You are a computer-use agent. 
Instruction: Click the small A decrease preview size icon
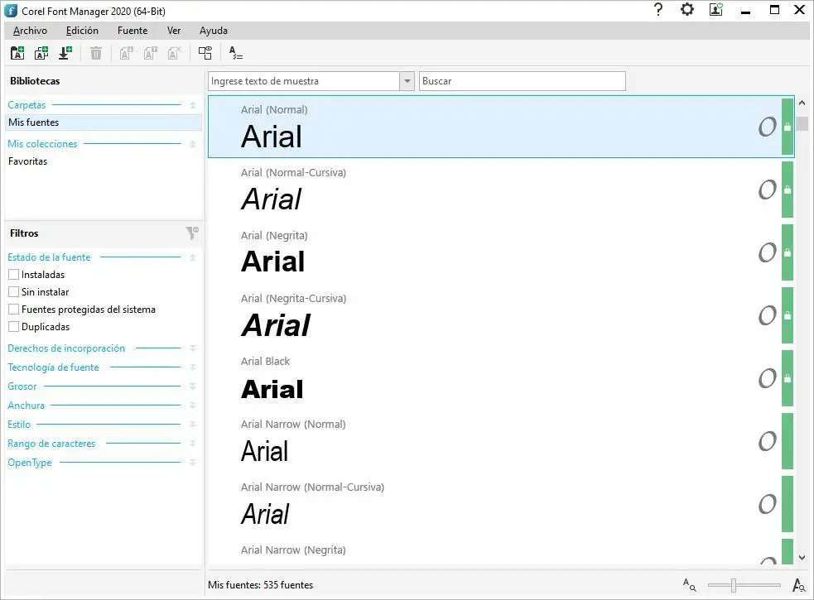click(x=690, y=585)
